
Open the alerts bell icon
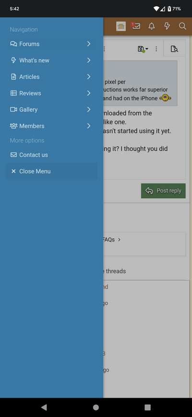pyautogui.click(x=151, y=26)
